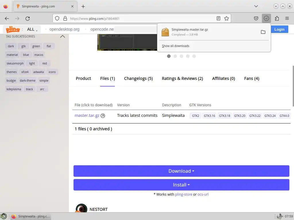Select the third carousel dot

point(181,56)
